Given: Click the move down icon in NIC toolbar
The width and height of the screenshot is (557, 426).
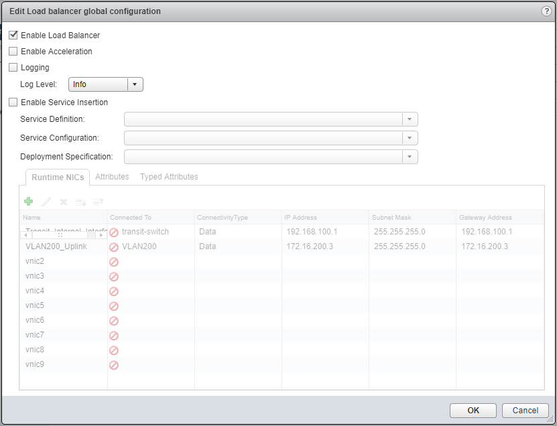Looking at the screenshot, I should point(80,201).
